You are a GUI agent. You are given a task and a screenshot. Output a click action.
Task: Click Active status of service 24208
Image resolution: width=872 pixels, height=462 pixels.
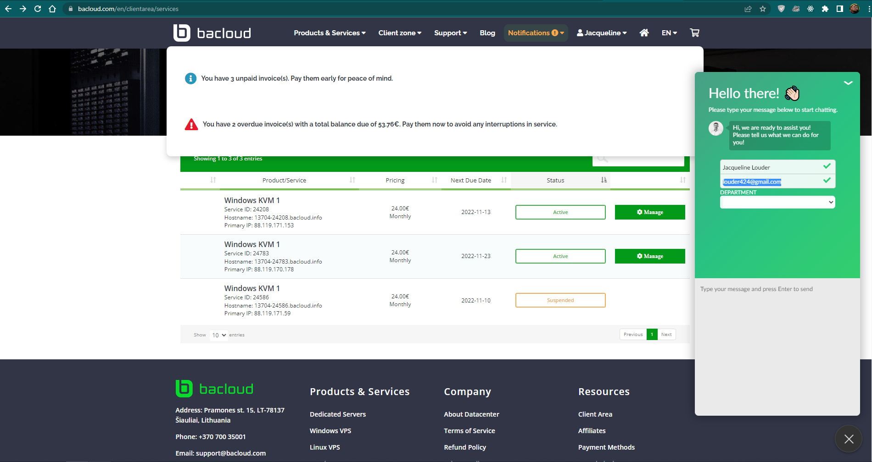click(x=560, y=212)
